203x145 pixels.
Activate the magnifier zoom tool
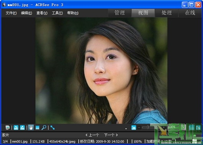pos(44,128)
